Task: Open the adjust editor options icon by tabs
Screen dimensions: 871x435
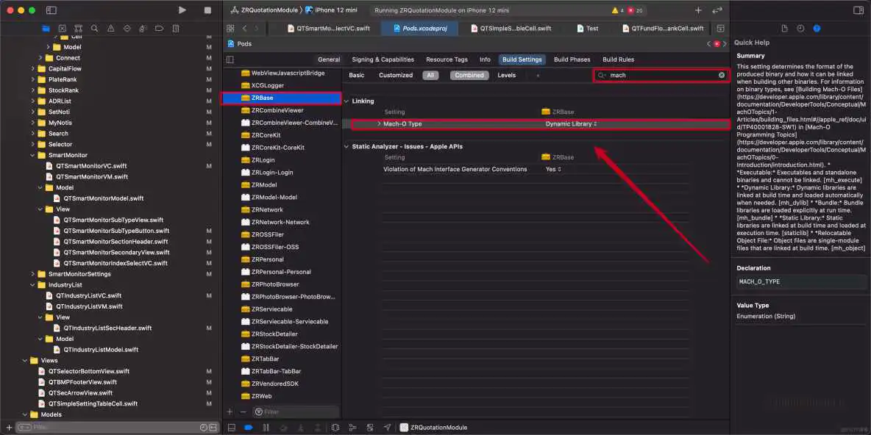Action: point(720,29)
